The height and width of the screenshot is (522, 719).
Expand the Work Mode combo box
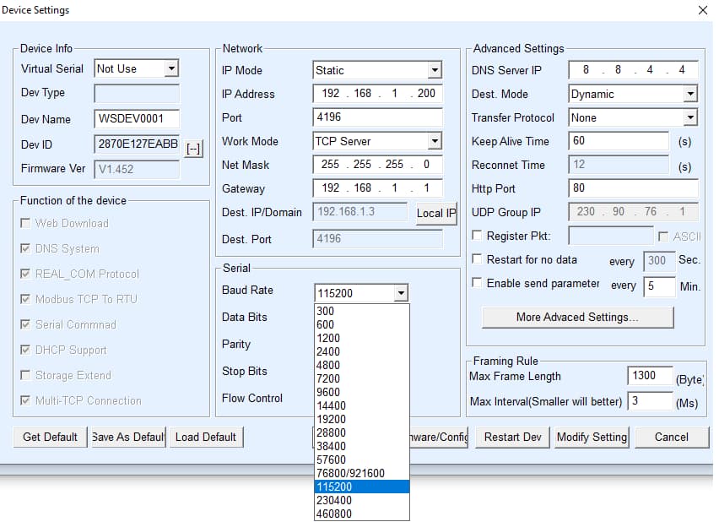pyautogui.click(x=434, y=141)
